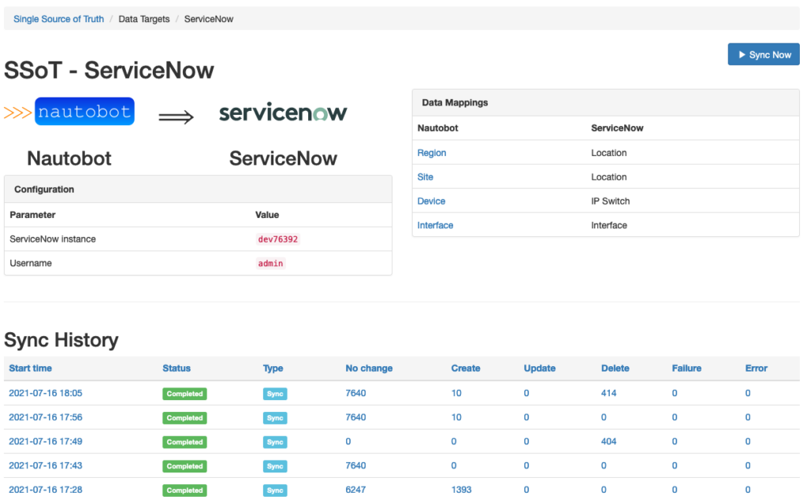This screenshot has height=500, width=807.
Task: Click the Data Mappings panel header
Action: coord(606,102)
